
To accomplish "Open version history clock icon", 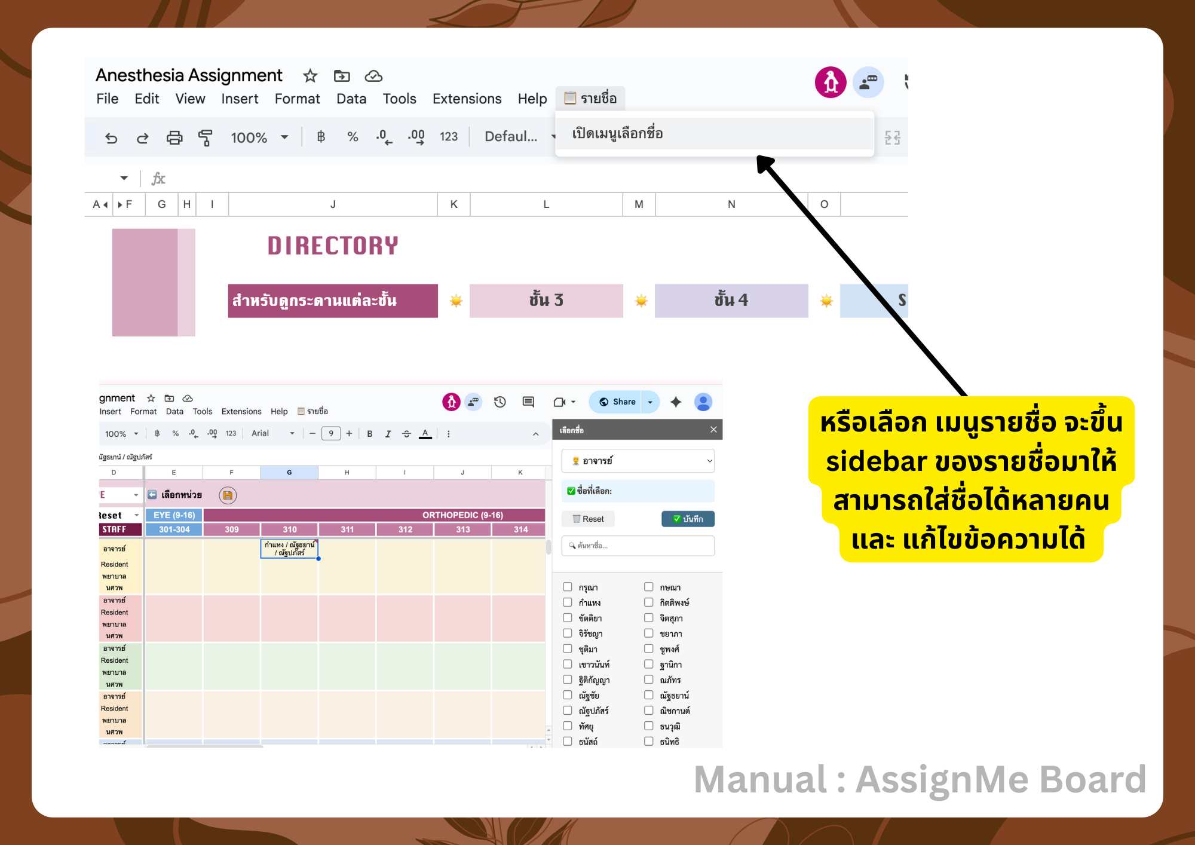I will tap(500, 402).
